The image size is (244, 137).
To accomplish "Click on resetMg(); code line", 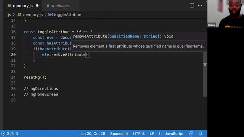I will (x=35, y=77).
